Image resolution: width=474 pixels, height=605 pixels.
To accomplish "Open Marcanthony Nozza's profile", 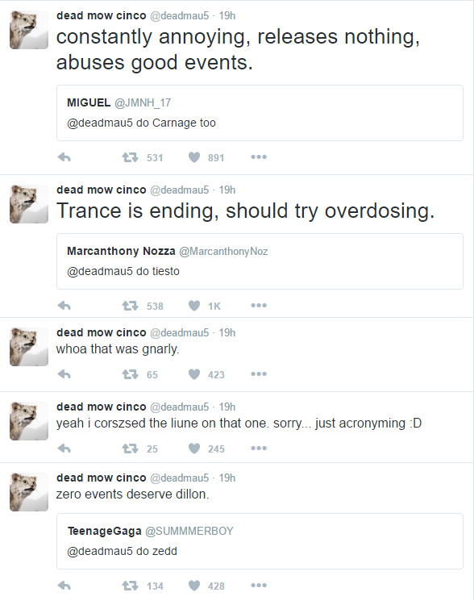I will (x=121, y=251).
